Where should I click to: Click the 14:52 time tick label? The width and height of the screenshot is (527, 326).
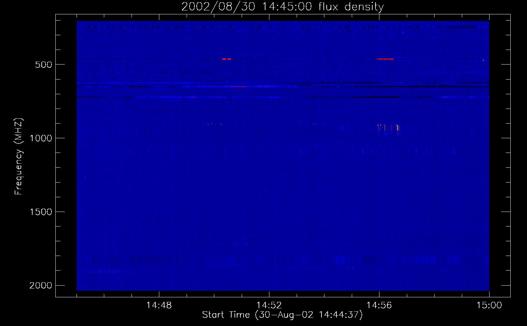click(269, 305)
